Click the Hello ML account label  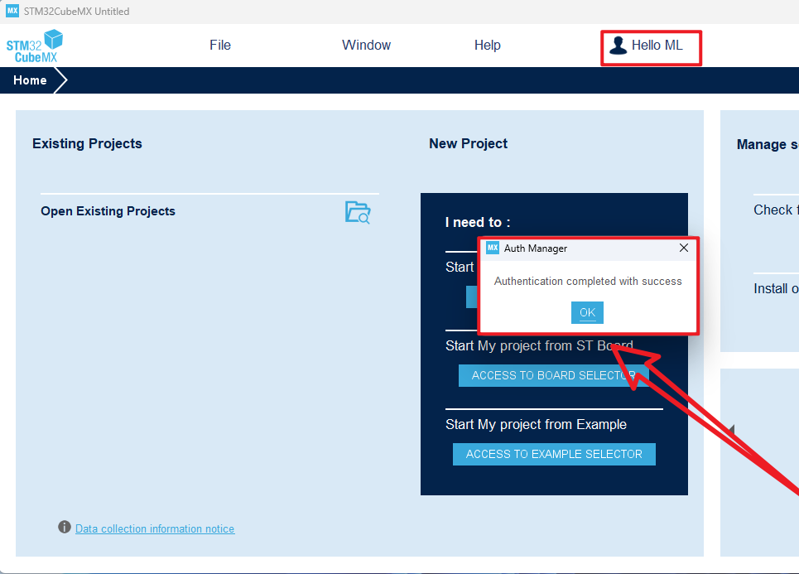tap(657, 46)
